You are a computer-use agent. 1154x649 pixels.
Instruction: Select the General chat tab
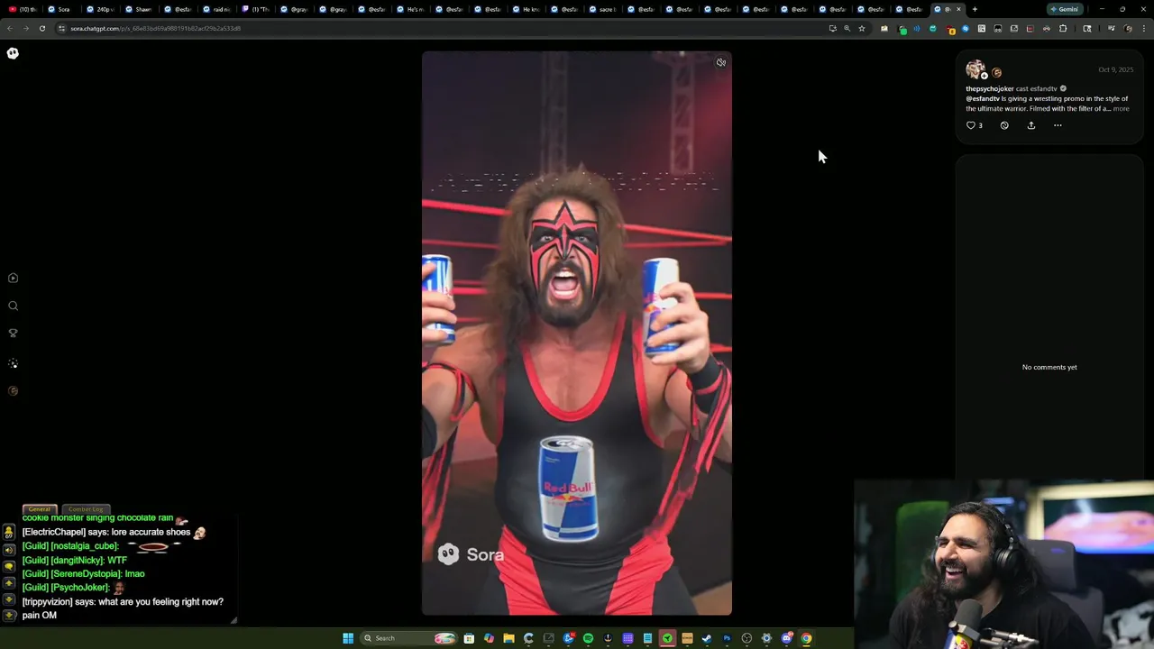[x=40, y=509]
